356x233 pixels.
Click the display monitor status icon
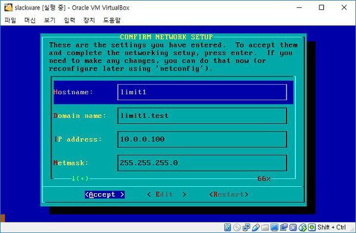pos(274,227)
